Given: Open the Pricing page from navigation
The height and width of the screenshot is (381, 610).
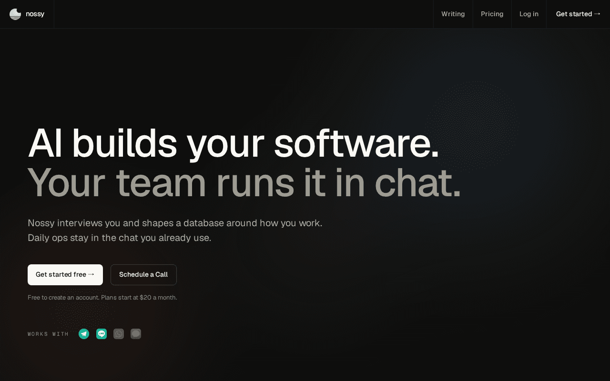Looking at the screenshot, I should pos(492,14).
